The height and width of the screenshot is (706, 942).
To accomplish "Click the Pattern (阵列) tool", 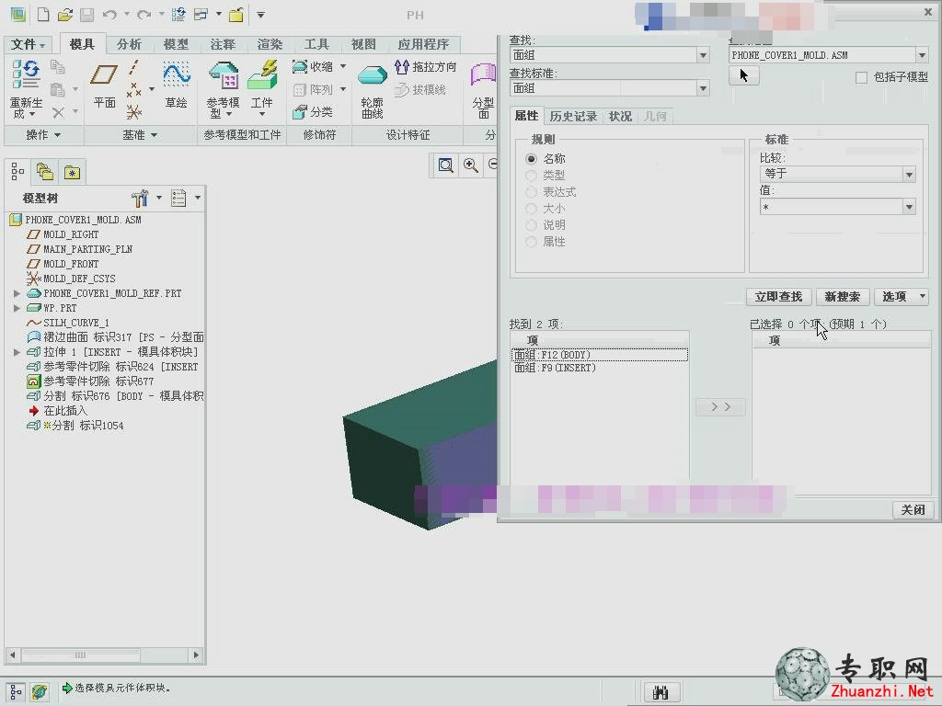I will 313,89.
